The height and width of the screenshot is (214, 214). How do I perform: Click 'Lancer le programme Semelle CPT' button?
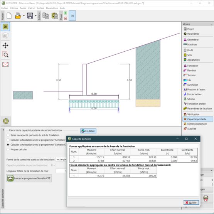point(29,178)
